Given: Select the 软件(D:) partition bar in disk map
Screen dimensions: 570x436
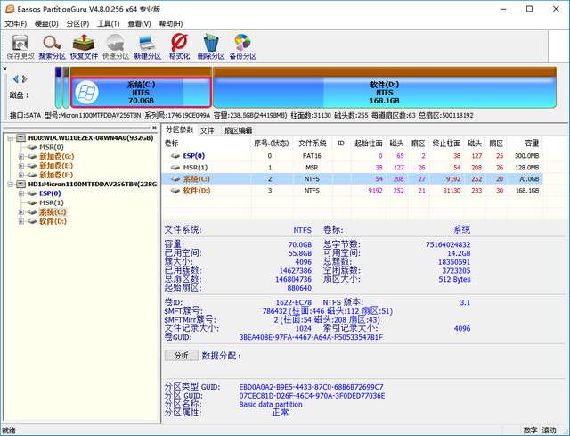Looking at the screenshot, I should (x=385, y=93).
